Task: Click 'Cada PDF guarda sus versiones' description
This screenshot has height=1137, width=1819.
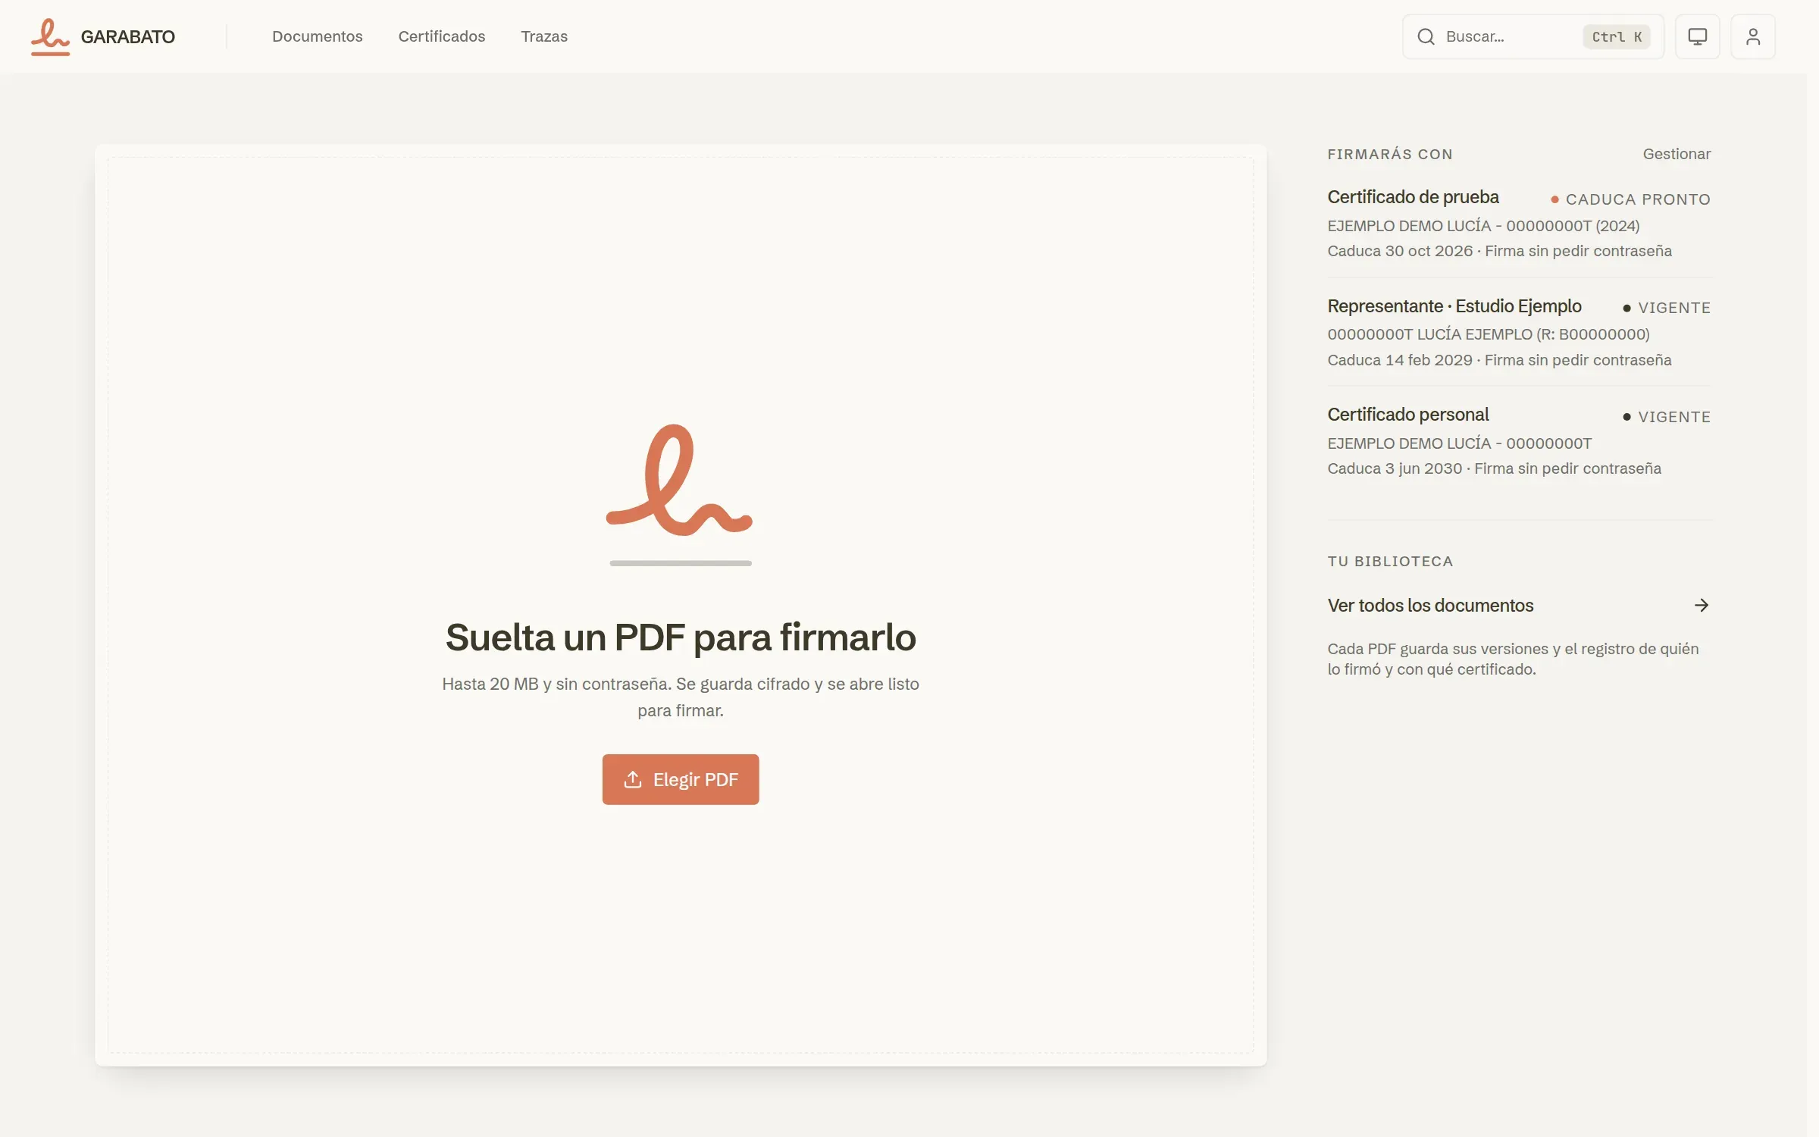Action: (x=1513, y=659)
